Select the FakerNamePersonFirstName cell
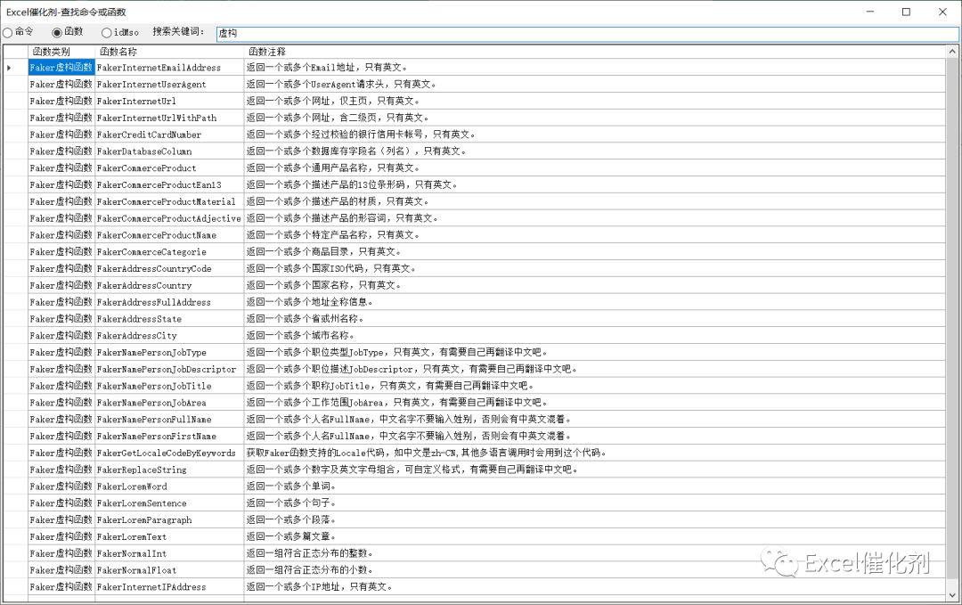This screenshot has width=962, height=605. pos(169,437)
